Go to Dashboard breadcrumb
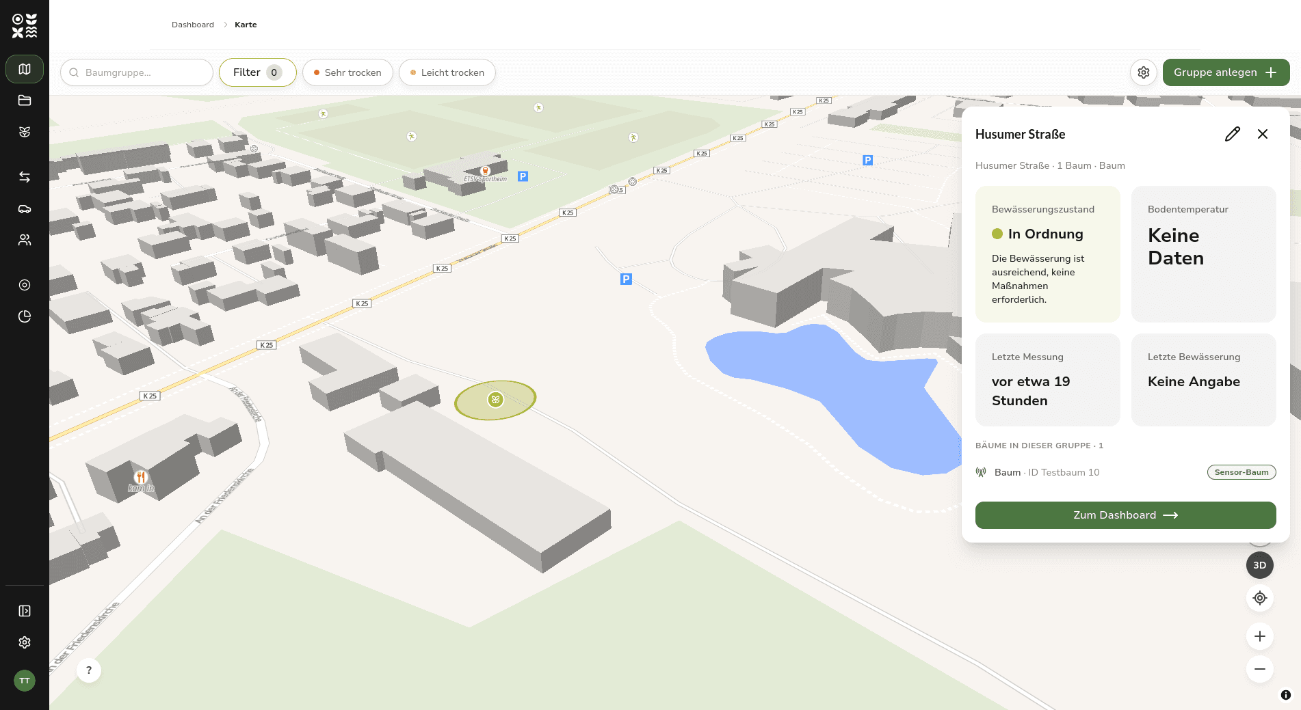Viewport: 1301px width, 710px height. [193, 25]
